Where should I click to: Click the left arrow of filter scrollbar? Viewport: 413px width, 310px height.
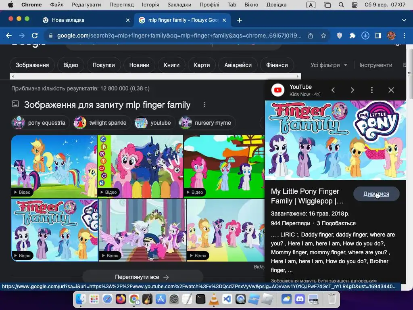click(13, 76)
